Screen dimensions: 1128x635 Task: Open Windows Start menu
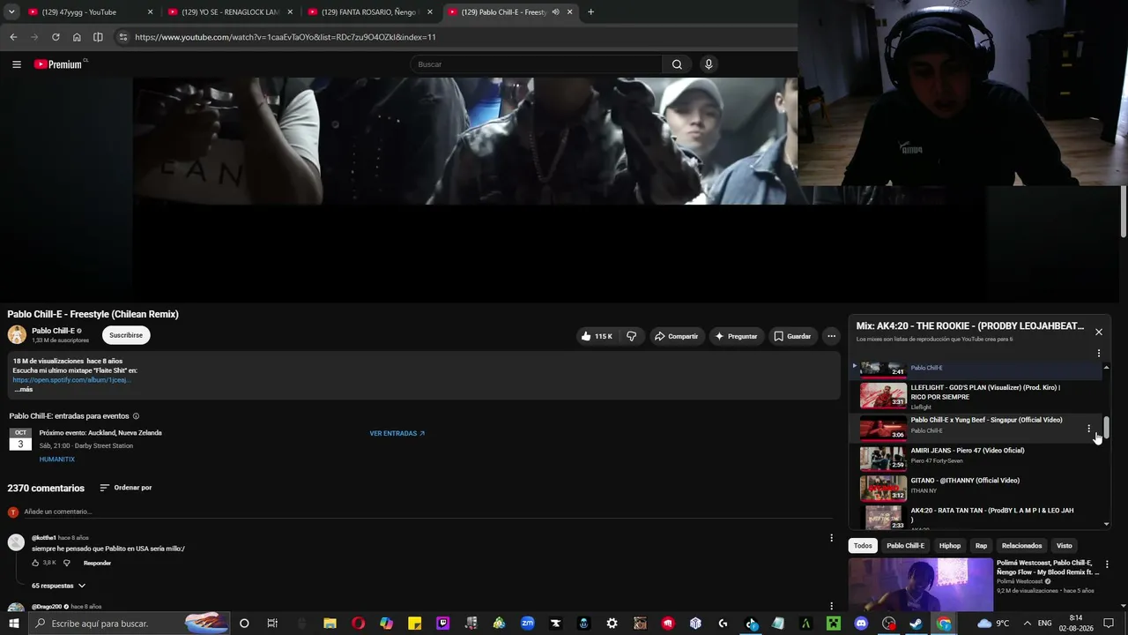click(14, 624)
